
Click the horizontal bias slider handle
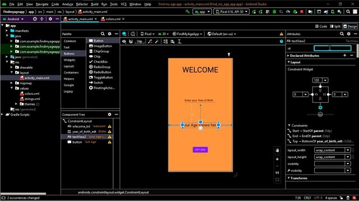click(320, 114)
